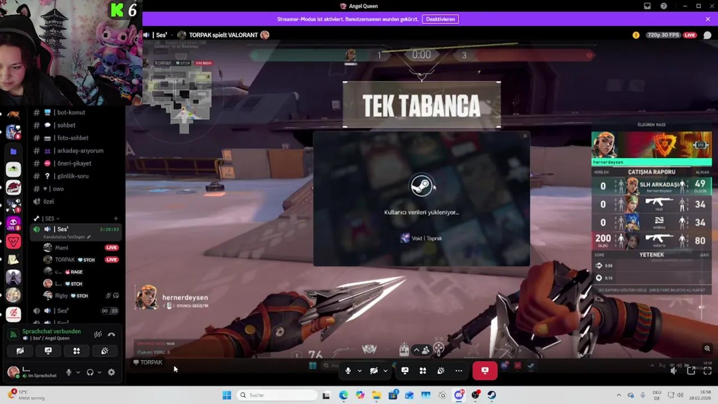
Task: Expand input device options next to the microphone
Action: [78, 372]
